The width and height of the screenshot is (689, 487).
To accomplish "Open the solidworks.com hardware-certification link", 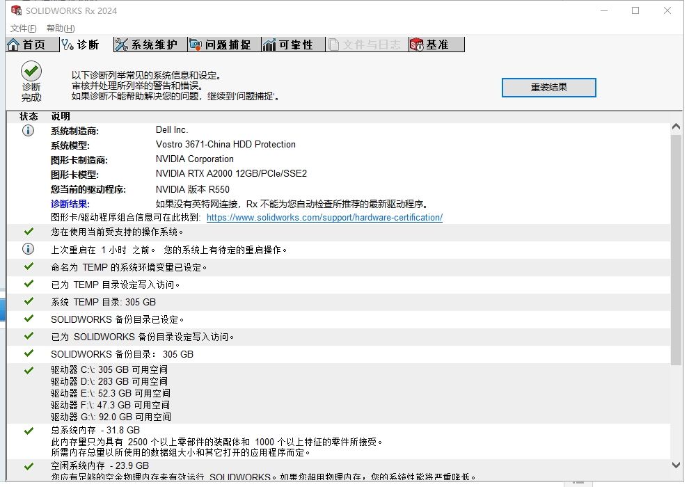I will click(324, 217).
